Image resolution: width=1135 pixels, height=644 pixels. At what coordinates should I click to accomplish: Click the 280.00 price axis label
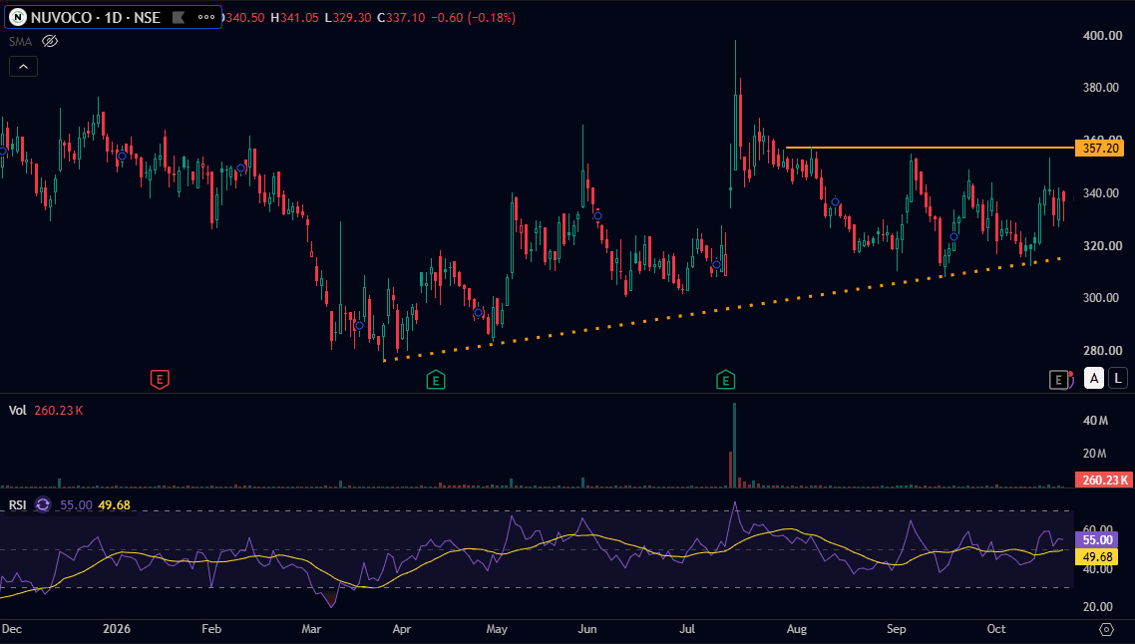tap(1101, 350)
